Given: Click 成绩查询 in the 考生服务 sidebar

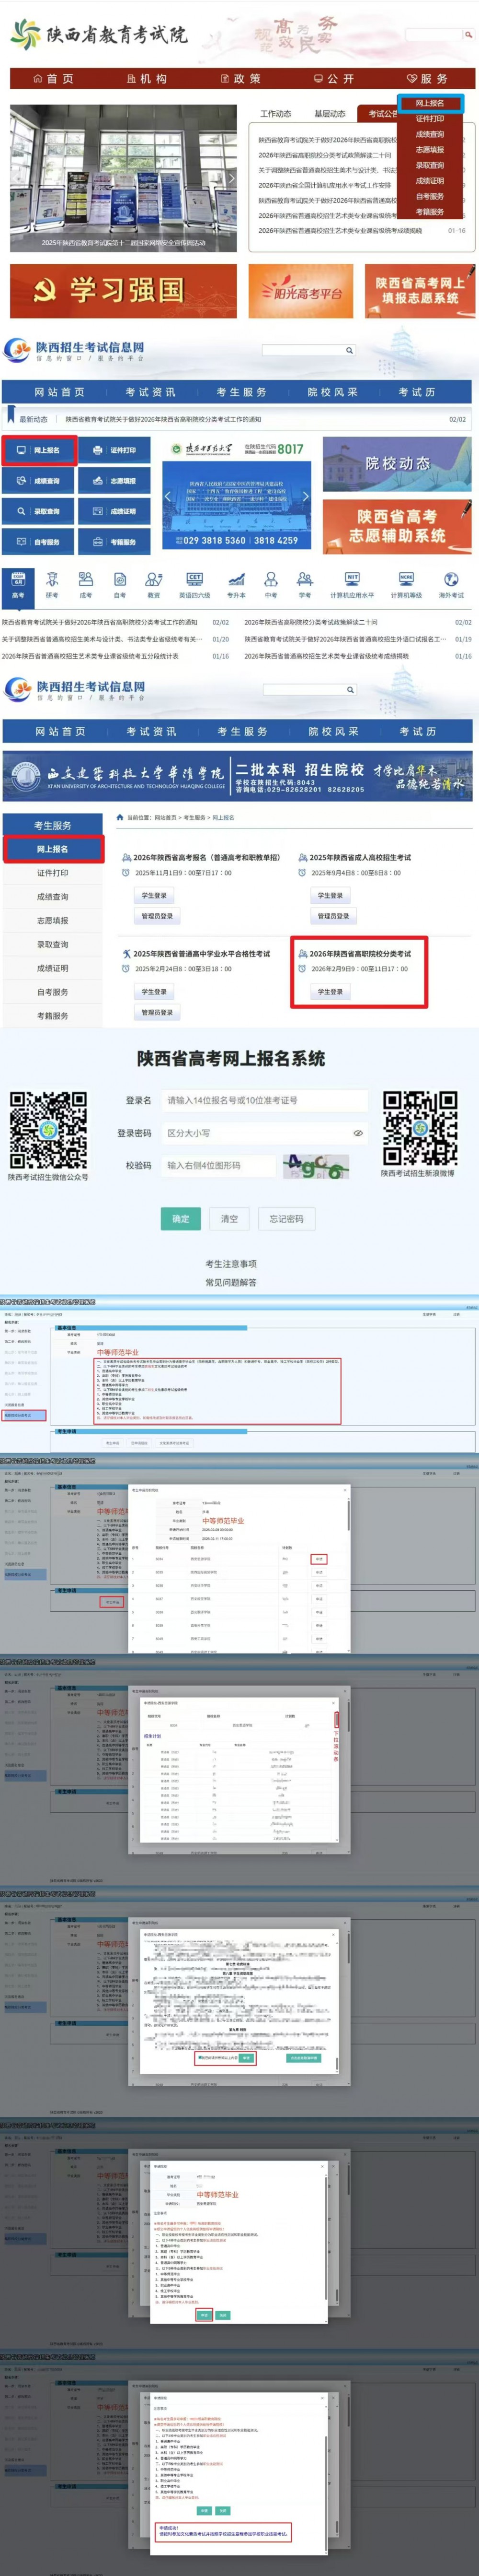Looking at the screenshot, I should (x=53, y=897).
